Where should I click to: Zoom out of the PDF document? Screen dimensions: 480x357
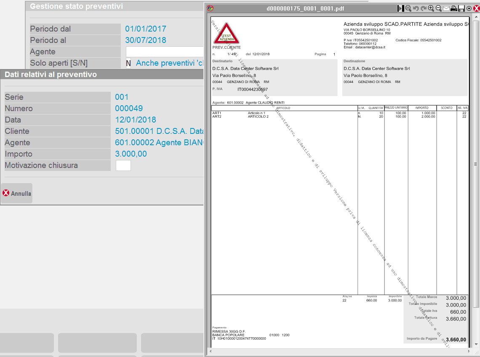(438, 8)
